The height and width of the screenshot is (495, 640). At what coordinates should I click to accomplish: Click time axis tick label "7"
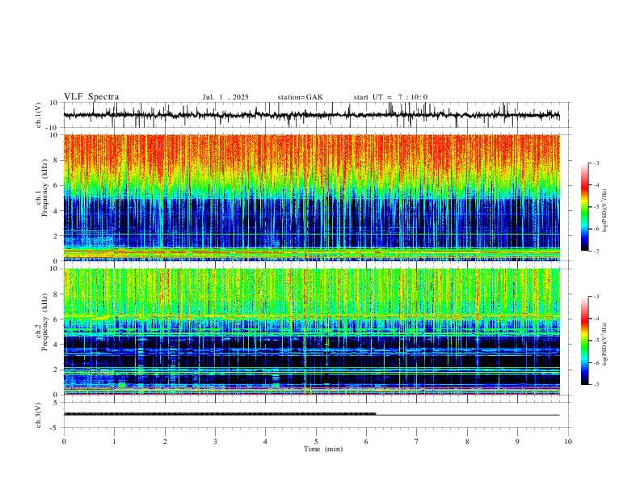coord(417,442)
